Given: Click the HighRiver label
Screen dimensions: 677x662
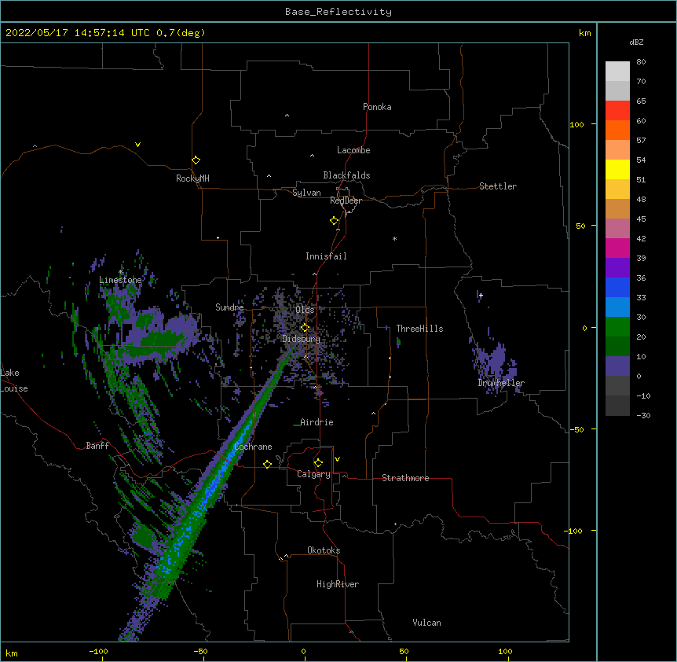Looking at the screenshot, I should coord(338,584).
